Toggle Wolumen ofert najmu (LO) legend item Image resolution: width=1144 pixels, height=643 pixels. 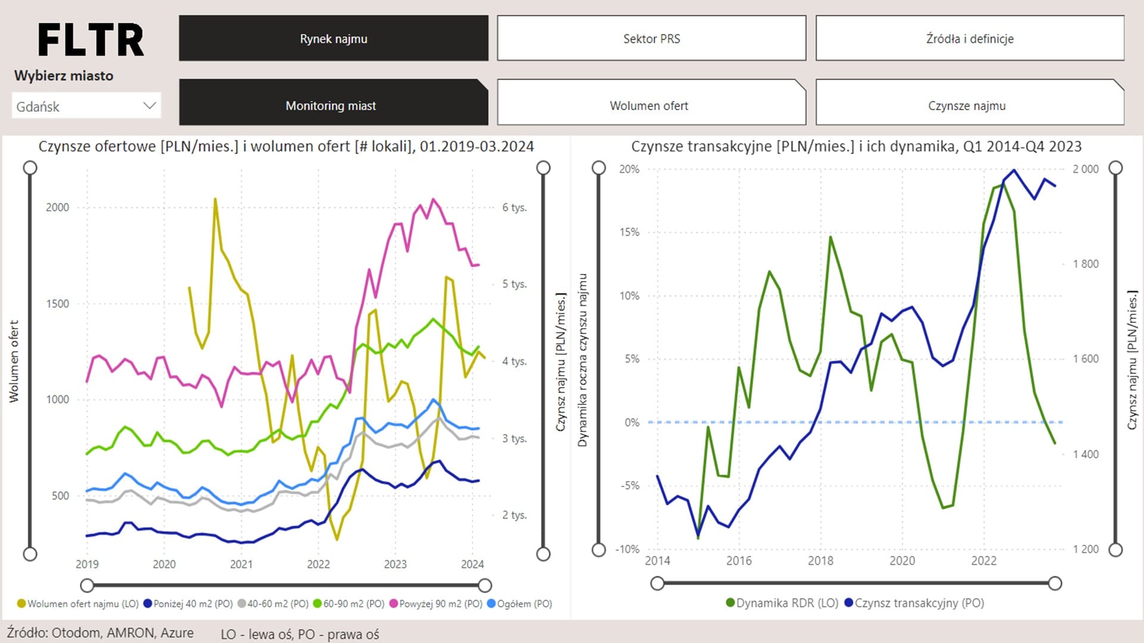82,604
